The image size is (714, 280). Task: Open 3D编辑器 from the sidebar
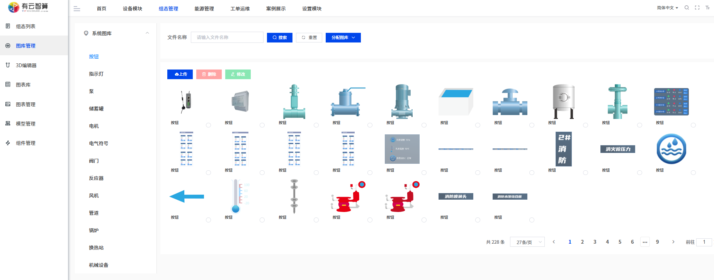(26, 65)
